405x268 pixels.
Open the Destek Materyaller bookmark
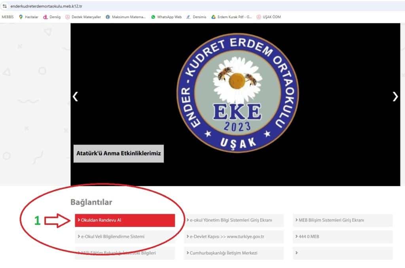tap(83, 17)
